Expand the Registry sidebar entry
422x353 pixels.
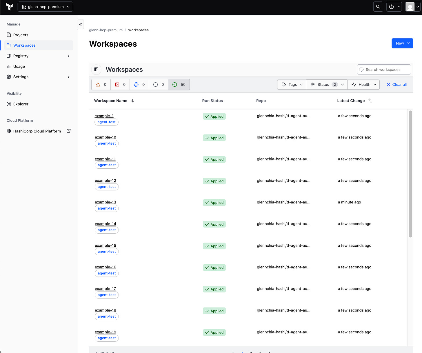[x=69, y=56]
